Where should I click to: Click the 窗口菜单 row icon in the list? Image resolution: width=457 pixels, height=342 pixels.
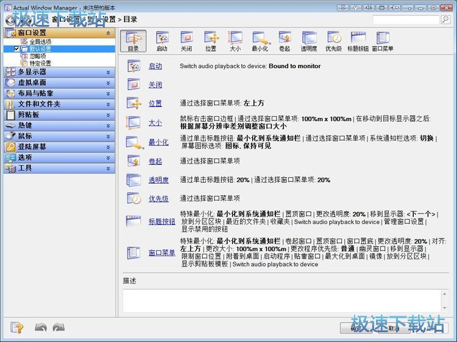click(x=133, y=253)
